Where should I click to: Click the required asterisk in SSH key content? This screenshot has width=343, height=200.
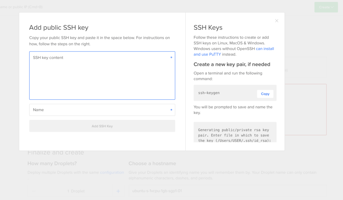pos(171,58)
